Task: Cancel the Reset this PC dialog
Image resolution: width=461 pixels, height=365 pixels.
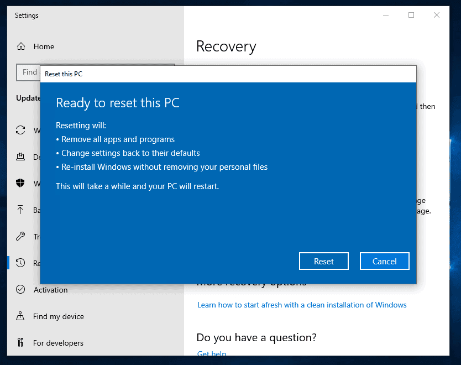Action: (x=385, y=261)
